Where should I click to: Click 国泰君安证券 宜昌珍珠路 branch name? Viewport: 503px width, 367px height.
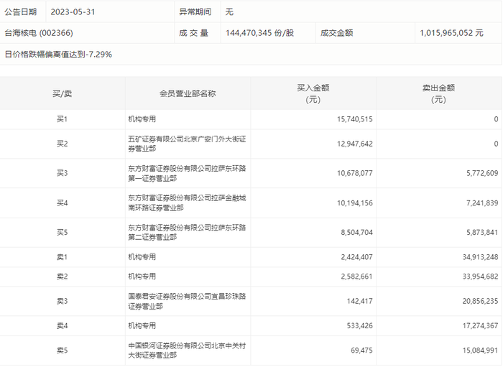pyautogui.click(x=187, y=302)
